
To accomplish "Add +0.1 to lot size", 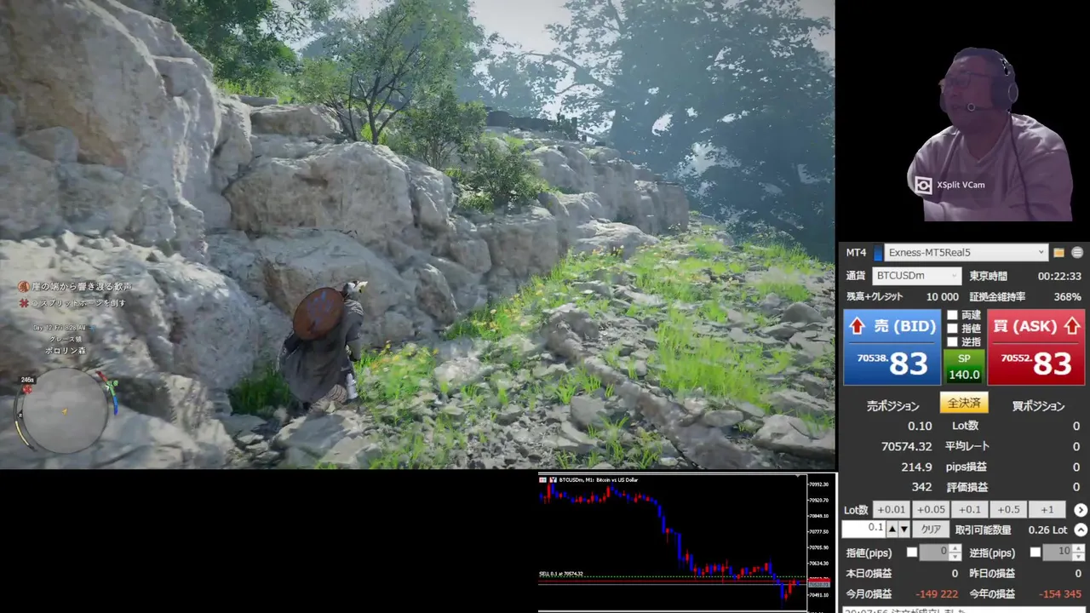I will (969, 509).
